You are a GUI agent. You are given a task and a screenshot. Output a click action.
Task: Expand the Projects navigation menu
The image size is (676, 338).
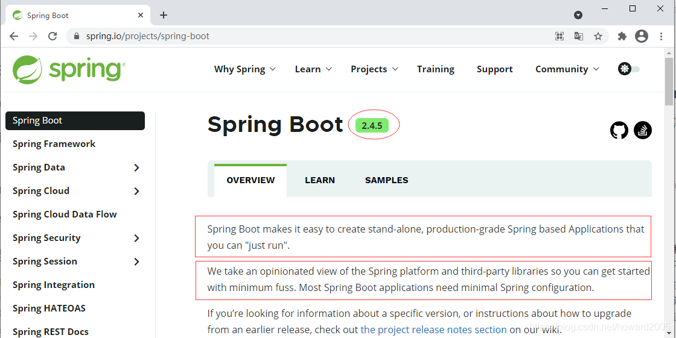point(375,69)
